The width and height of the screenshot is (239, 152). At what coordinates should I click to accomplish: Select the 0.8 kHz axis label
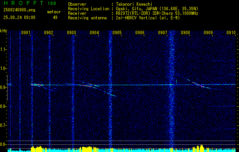click(3, 106)
